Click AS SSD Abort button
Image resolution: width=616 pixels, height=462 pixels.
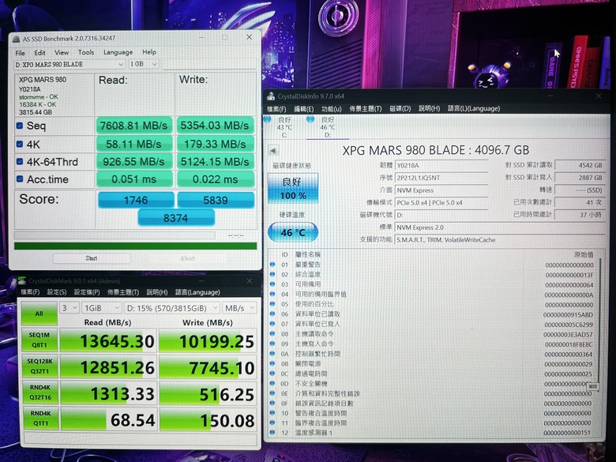[187, 258]
